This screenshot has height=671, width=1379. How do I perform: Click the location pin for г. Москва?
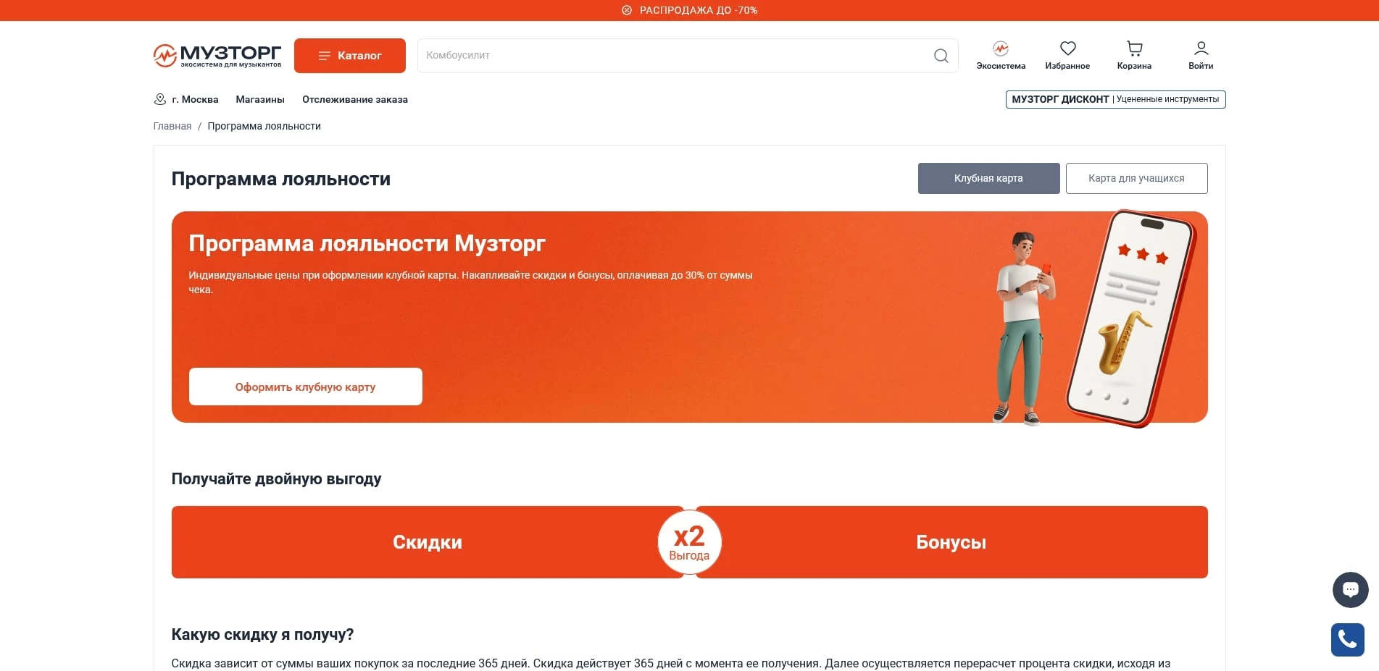pyautogui.click(x=159, y=99)
